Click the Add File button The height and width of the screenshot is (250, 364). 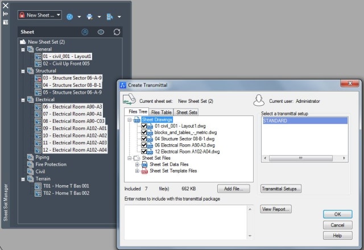pyautogui.click(x=234, y=189)
